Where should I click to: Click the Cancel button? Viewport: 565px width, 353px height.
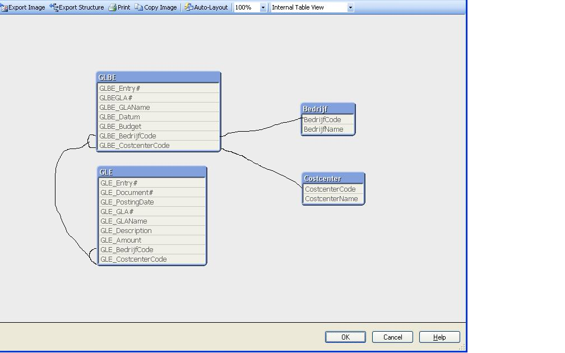click(x=392, y=337)
